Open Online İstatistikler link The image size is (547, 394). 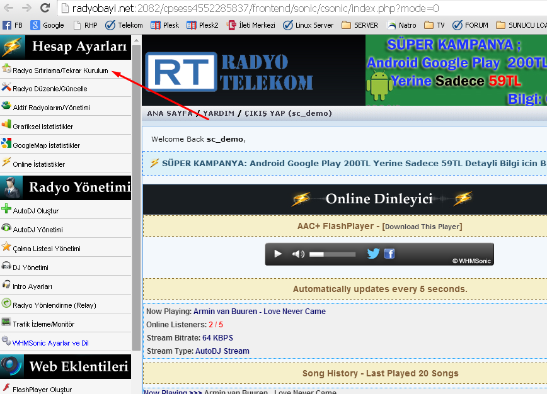(38, 164)
